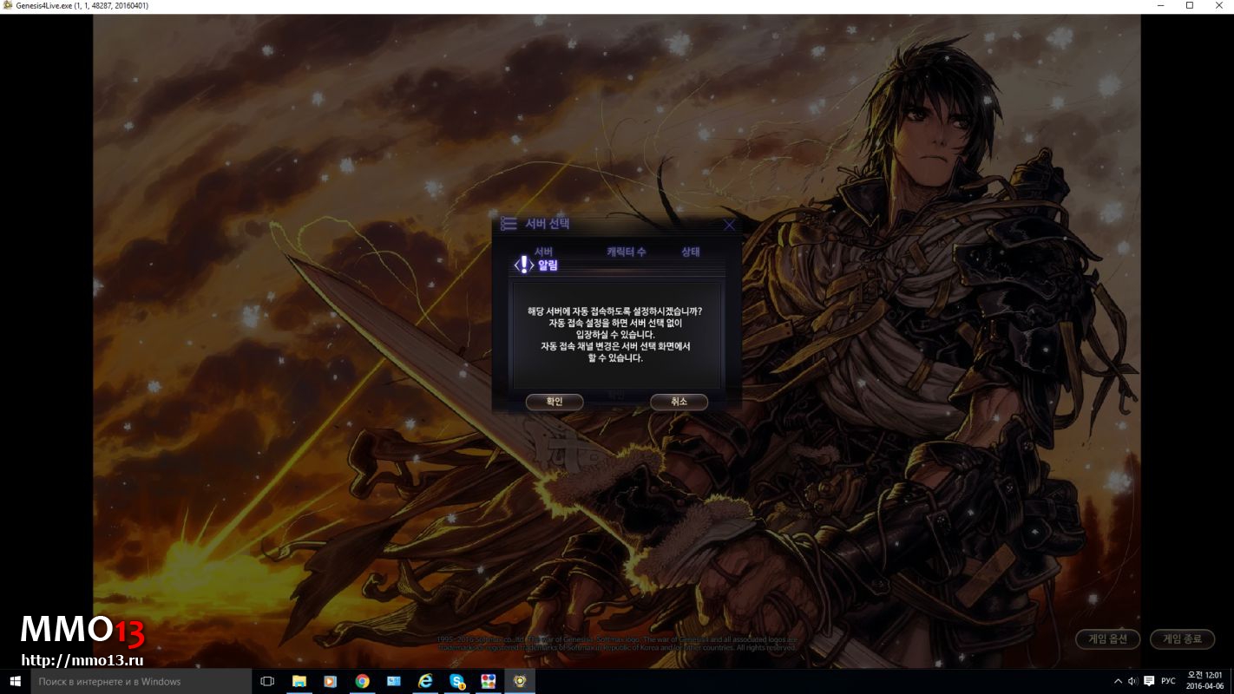
Task: Expand hidden system tray icons
Action: click(1118, 681)
